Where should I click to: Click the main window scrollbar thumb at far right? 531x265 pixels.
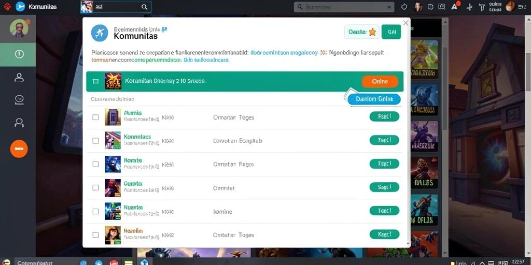click(528, 71)
